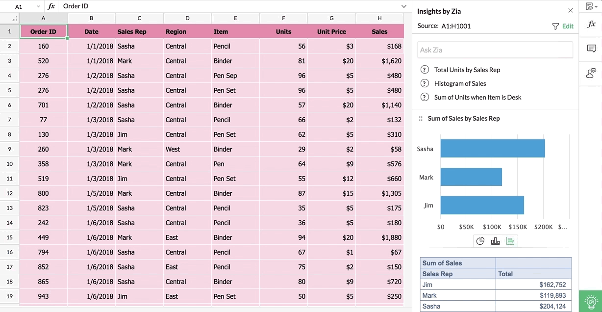Click inside the Ask Zia input field
602x312 pixels.
(494, 49)
